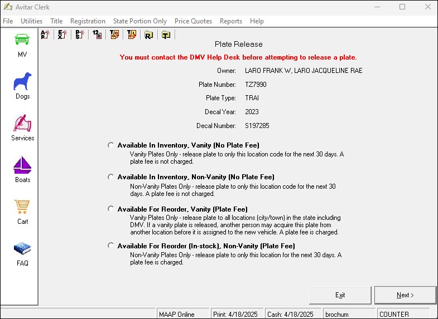Image resolution: width=438 pixels, height=319 pixels.
Task: Open the Dogs module in sidebar
Action: (x=22, y=82)
